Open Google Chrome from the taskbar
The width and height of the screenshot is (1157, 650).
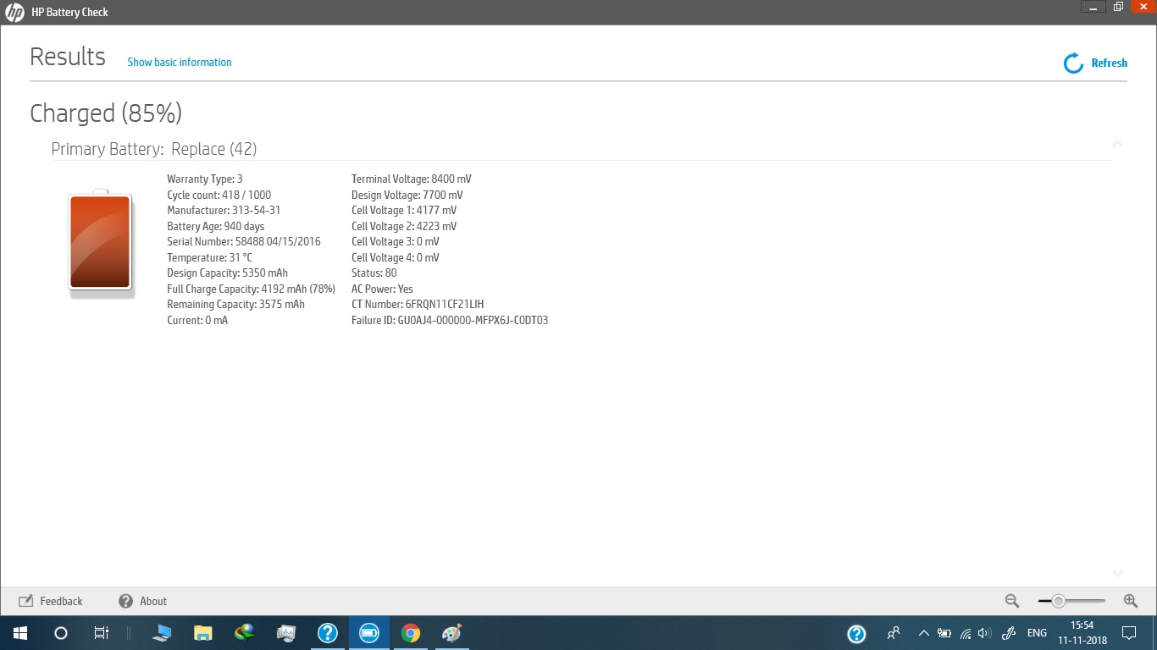point(410,632)
